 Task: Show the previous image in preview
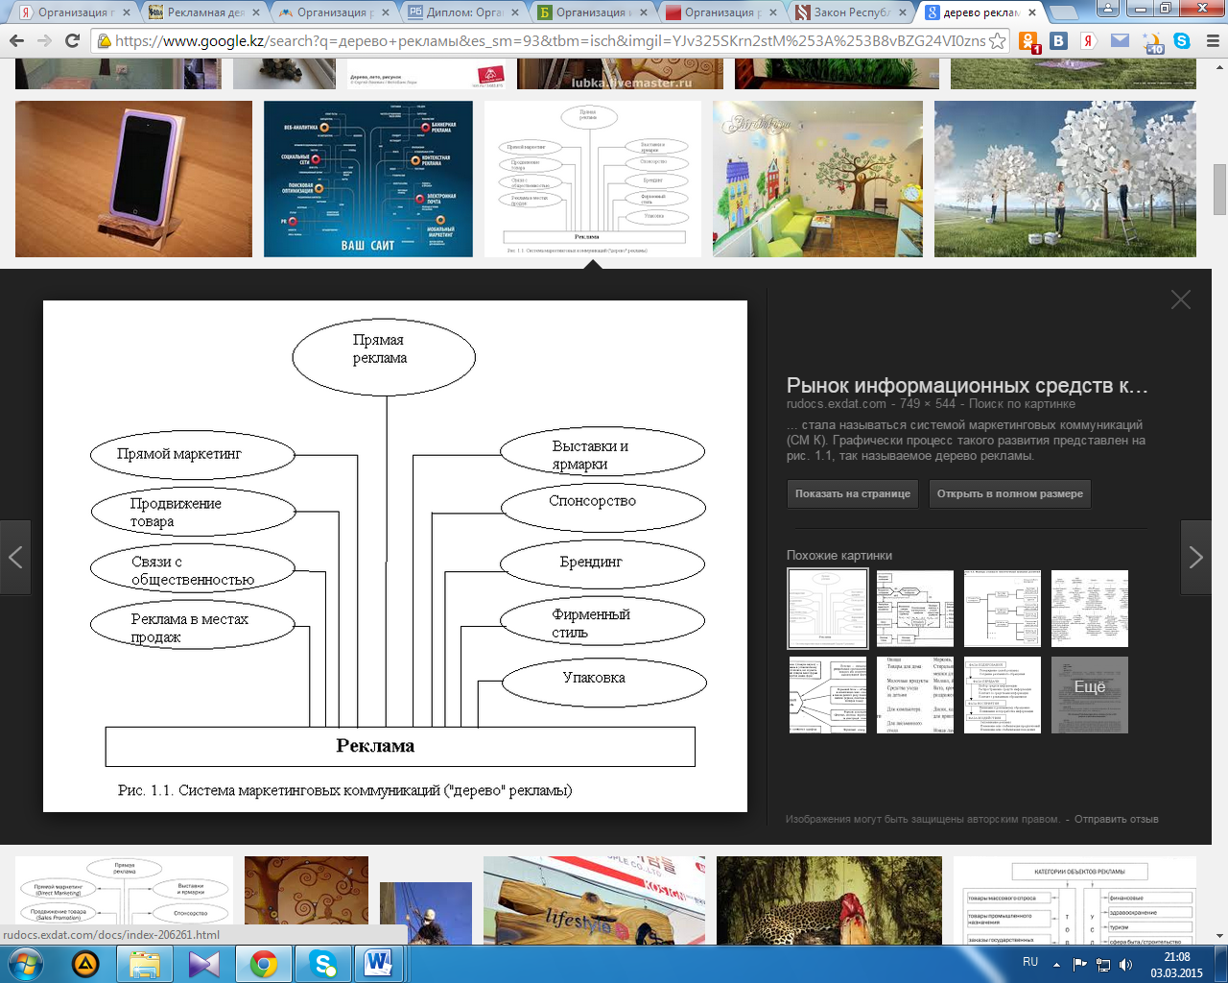click(x=15, y=557)
